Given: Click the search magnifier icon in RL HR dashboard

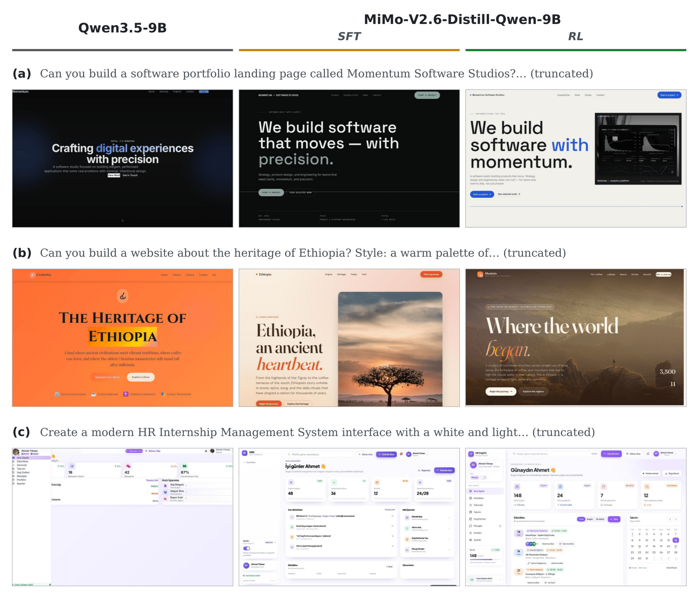Looking at the screenshot, I should (514, 454).
